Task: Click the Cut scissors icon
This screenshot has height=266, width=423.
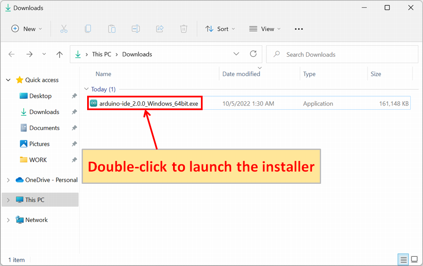Action: [x=64, y=29]
